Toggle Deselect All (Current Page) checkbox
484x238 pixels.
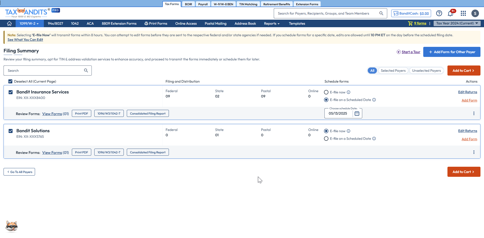pyautogui.click(x=10, y=81)
